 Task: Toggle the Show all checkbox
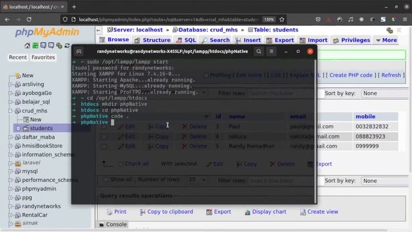[106, 180]
